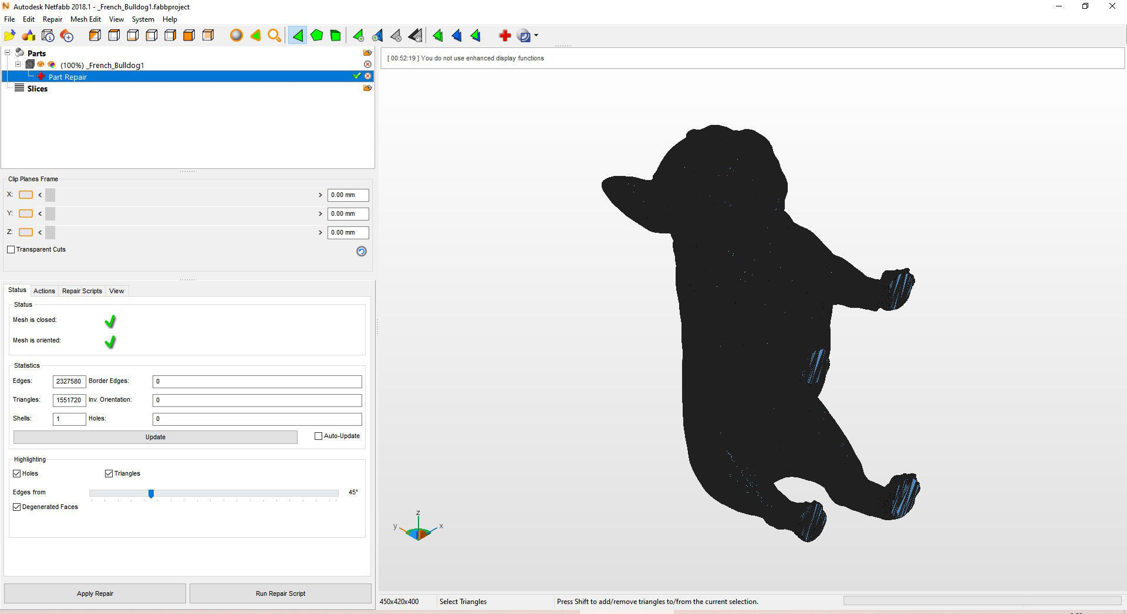Uncheck the Triangles highlighting checkbox
1127x614 pixels.
(x=109, y=473)
